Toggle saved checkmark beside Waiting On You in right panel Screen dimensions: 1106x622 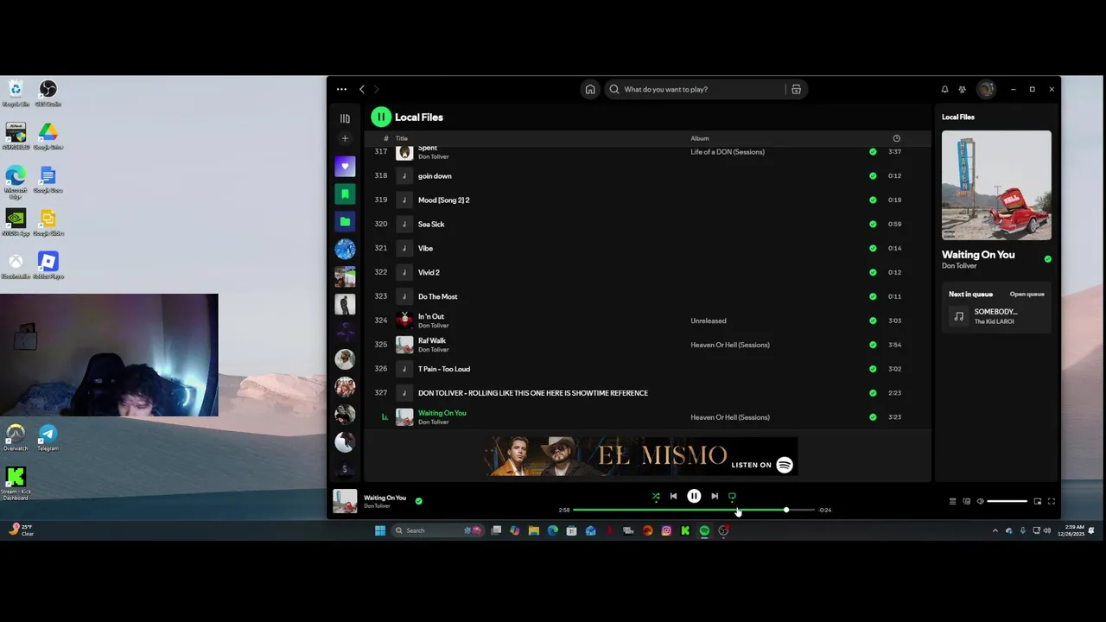pyautogui.click(x=1048, y=258)
